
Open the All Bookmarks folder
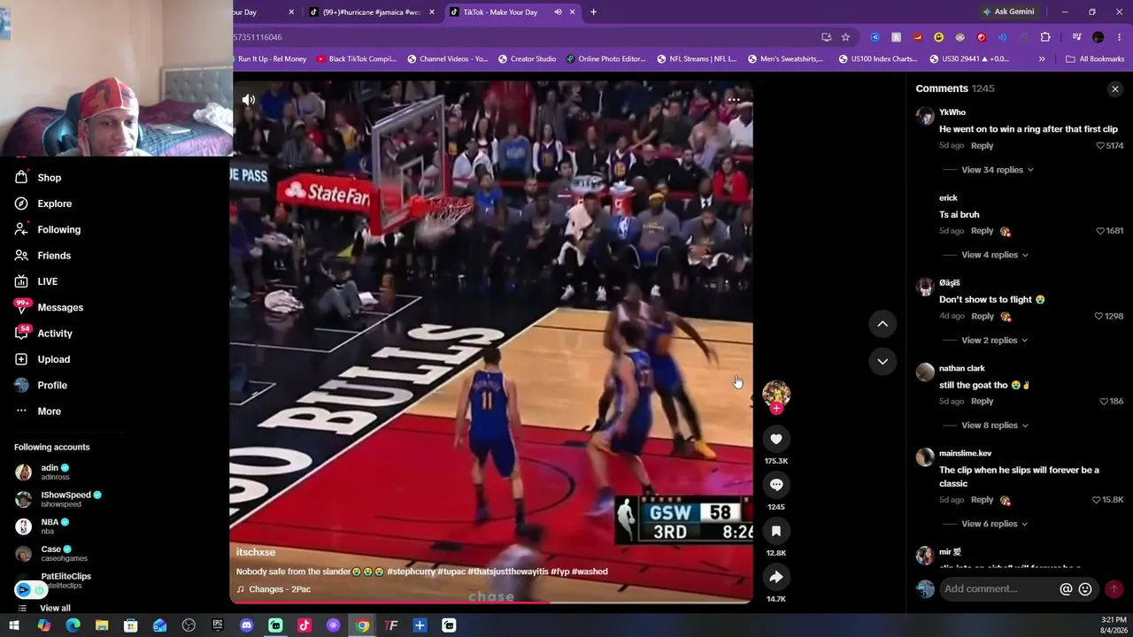(x=1095, y=59)
